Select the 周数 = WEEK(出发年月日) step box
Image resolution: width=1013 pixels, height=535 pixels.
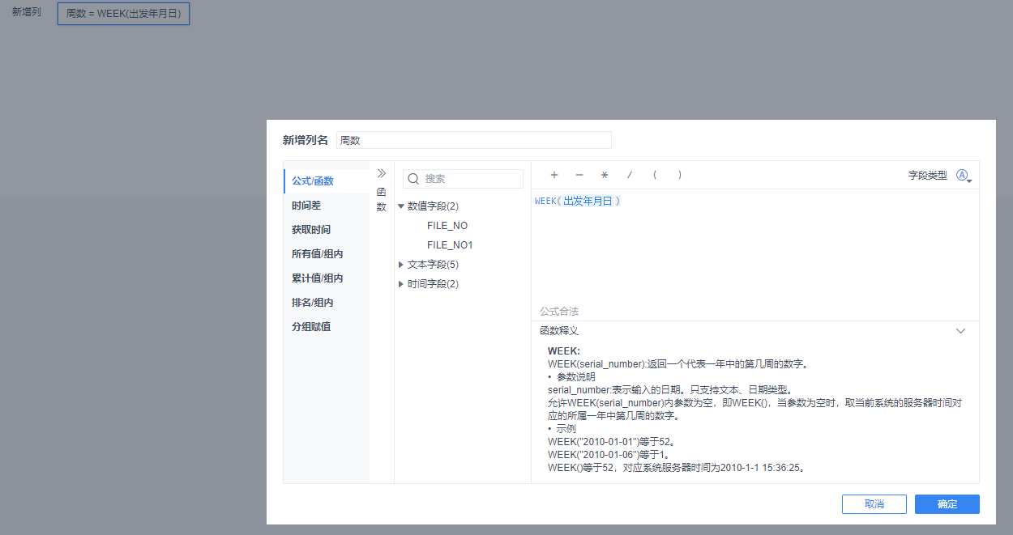point(123,14)
